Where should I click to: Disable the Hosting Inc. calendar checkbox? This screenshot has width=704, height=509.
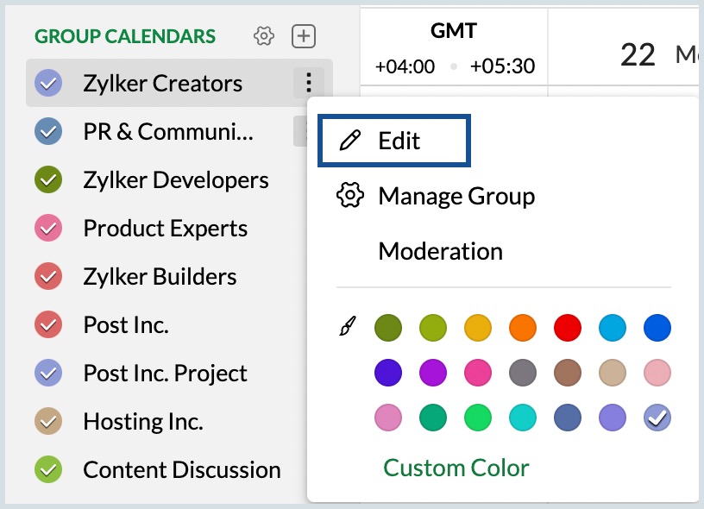[x=46, y=422]
